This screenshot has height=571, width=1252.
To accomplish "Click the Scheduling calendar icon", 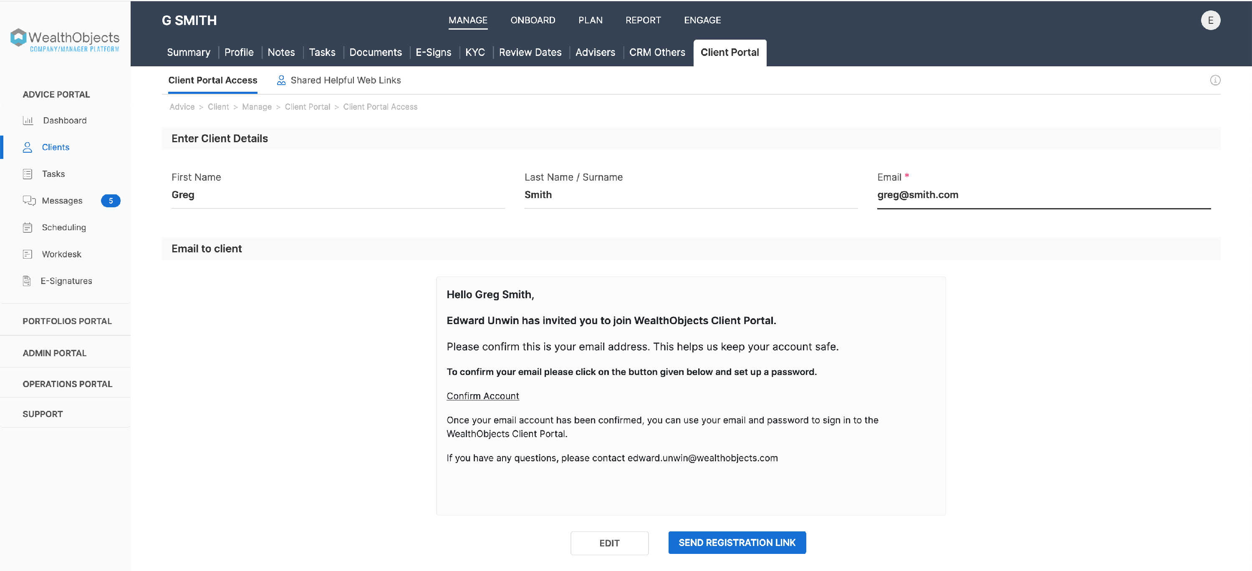I will [x=27, y=227].
